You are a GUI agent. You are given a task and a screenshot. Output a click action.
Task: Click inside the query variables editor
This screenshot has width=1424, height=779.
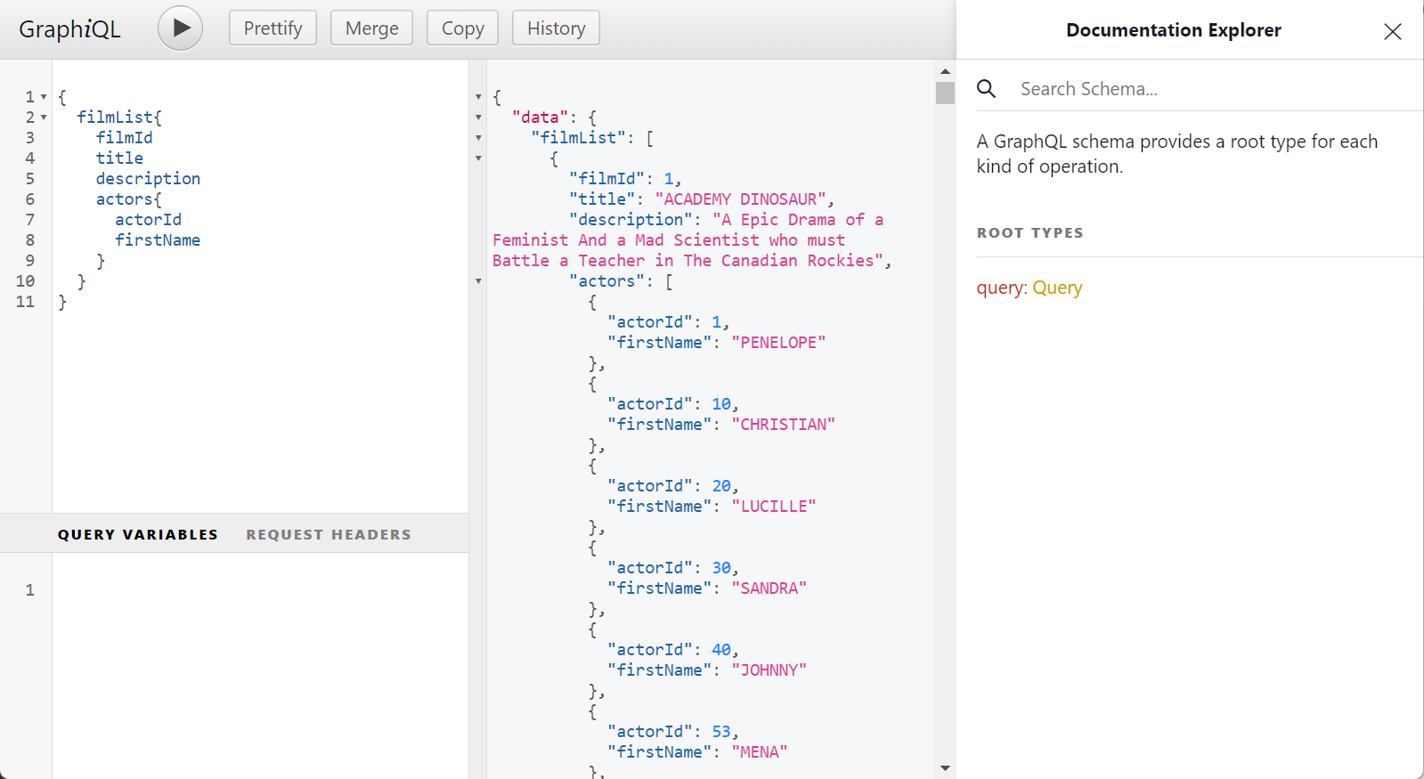tap(258, 659)
